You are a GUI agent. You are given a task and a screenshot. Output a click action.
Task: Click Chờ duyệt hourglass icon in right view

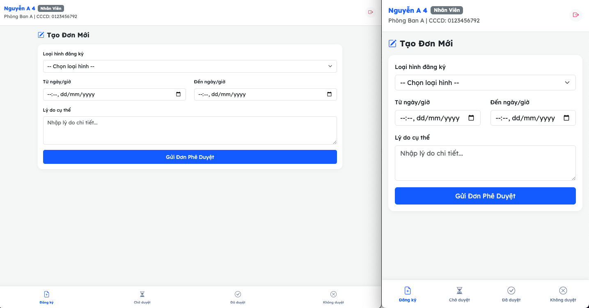[459, 290]
